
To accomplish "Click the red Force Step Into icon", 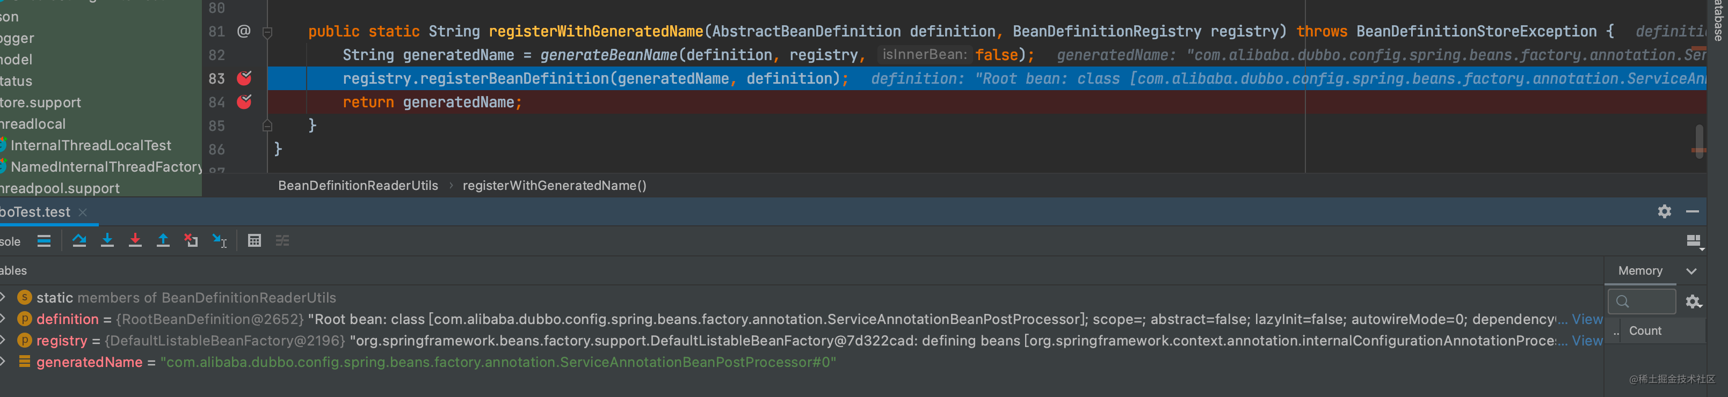I will pos(135,241).
